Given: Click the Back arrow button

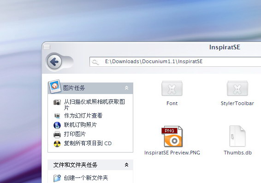Looking at the screenshot, I should [54, 62].
